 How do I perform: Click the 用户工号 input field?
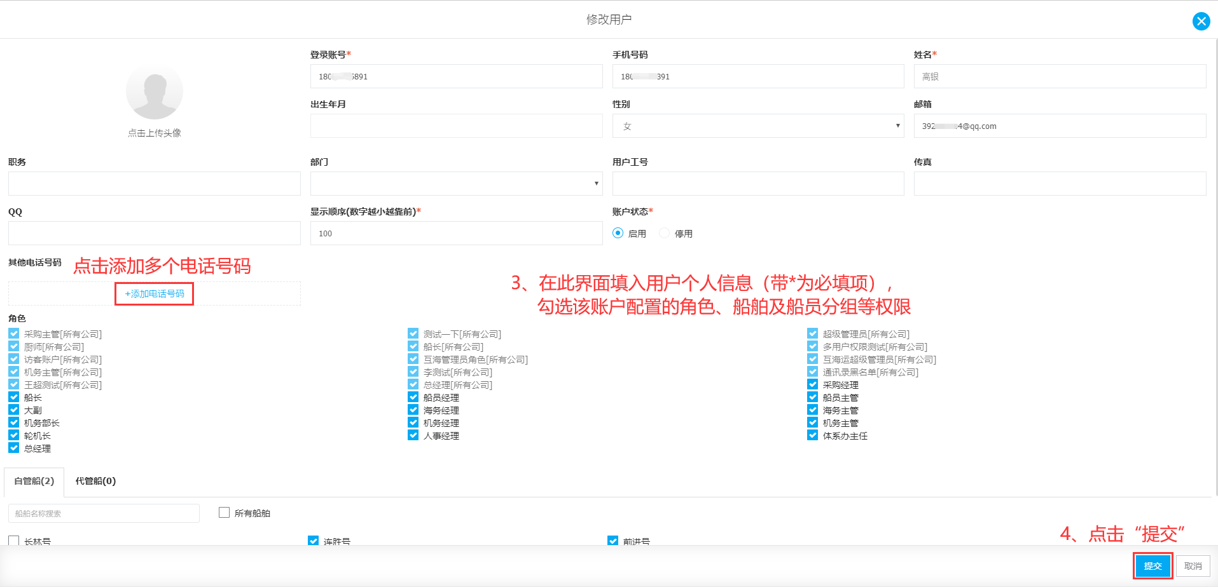tap(758, 184)
